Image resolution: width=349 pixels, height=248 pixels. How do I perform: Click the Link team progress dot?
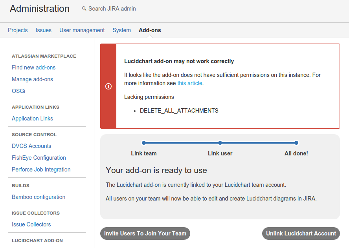pyautogui.click(x=144, y=143)
